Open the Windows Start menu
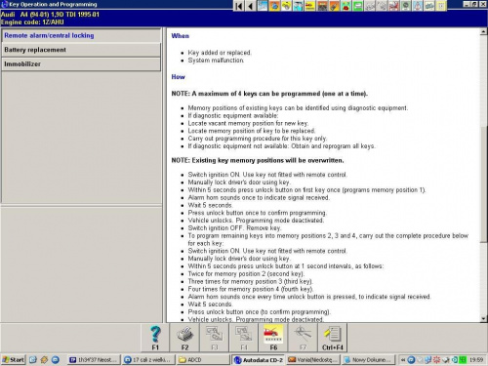488x366 pixels. pos(13,359)
